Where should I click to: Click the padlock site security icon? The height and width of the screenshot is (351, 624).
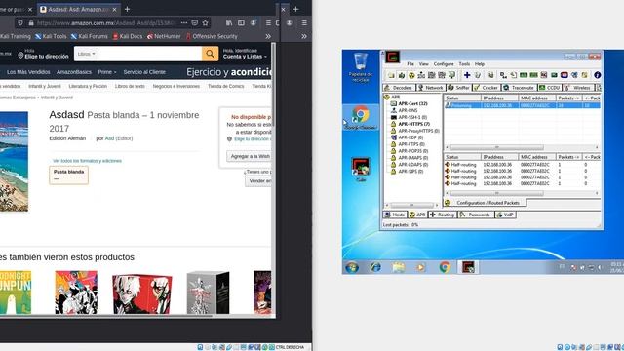pyautogui.click(x=31, y=23)
